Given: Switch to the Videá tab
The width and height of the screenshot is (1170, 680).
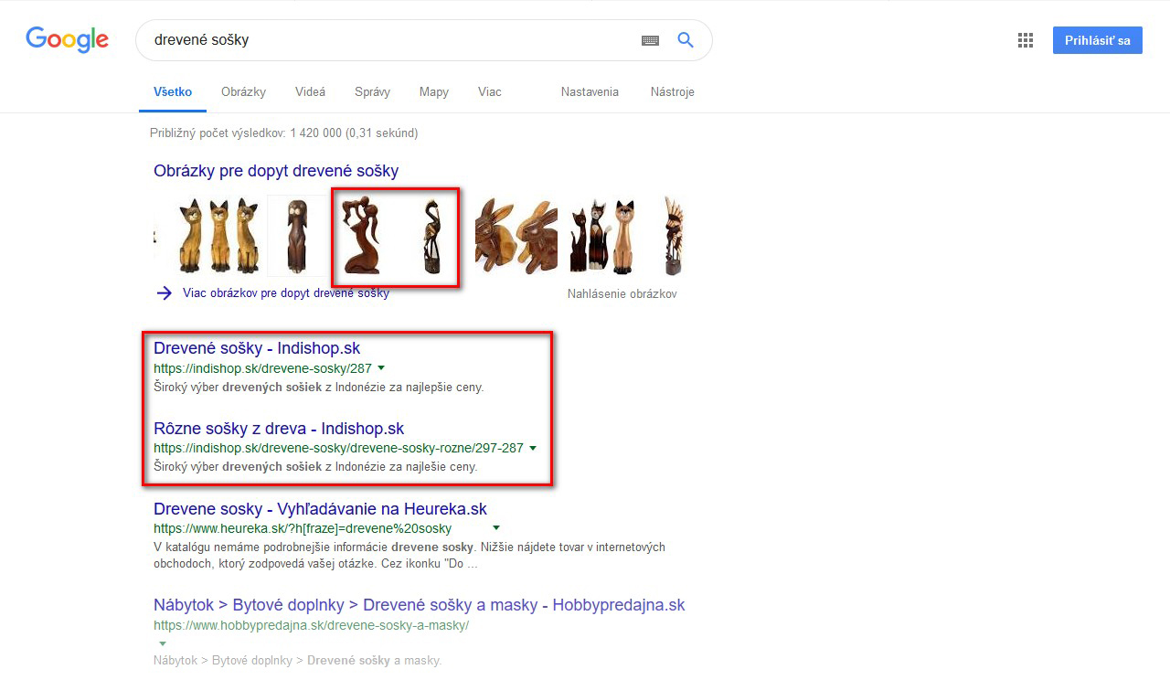Looking at the screenshot, I should [x=310, y=91].
